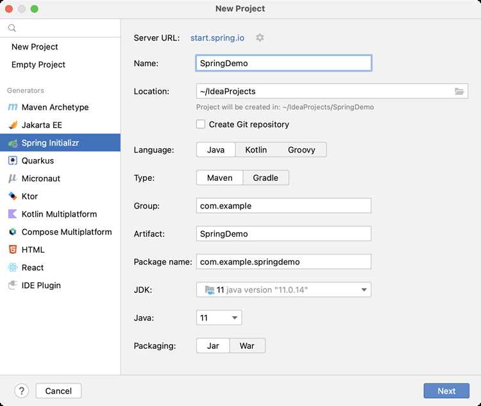Open start.spring.io server link
The image size is (481, 406).
point(217,38)
